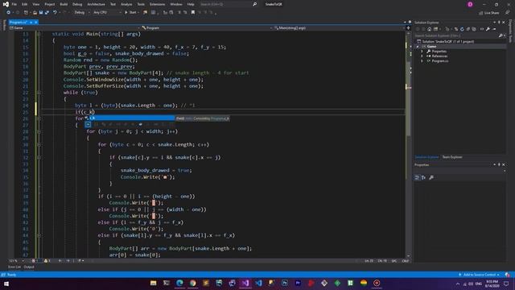Click Add to Source Control

[479, 275]
